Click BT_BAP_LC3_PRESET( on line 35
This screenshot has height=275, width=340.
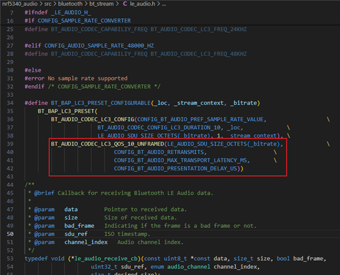(68, 111)
